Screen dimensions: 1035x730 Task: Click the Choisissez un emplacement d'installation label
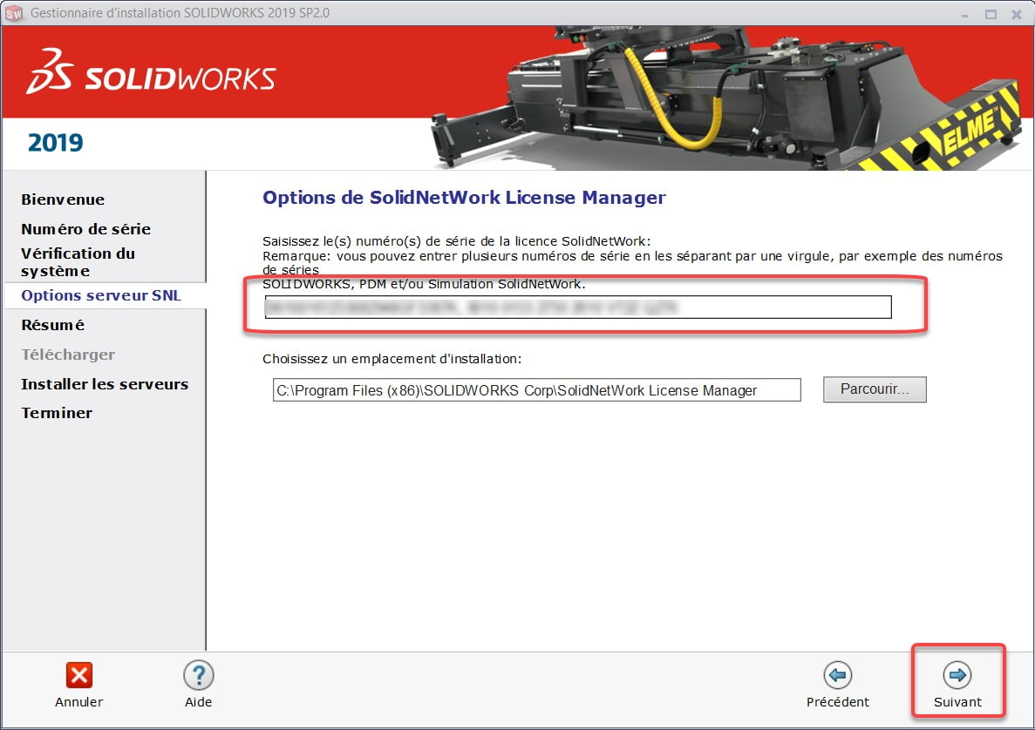[392, 359]
